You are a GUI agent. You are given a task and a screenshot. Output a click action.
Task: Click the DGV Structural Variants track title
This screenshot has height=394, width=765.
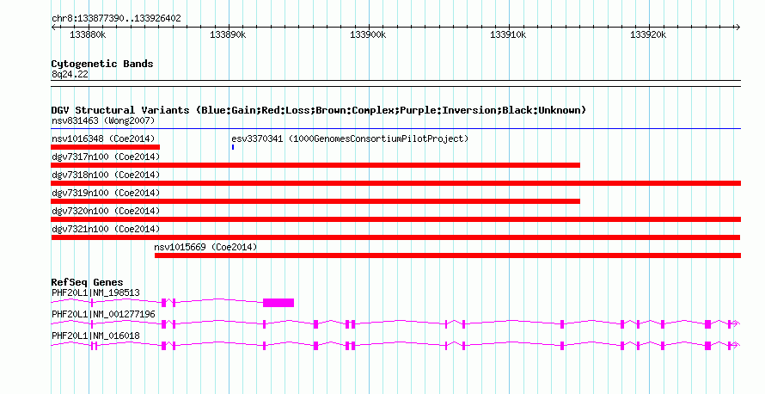(319, 110)
